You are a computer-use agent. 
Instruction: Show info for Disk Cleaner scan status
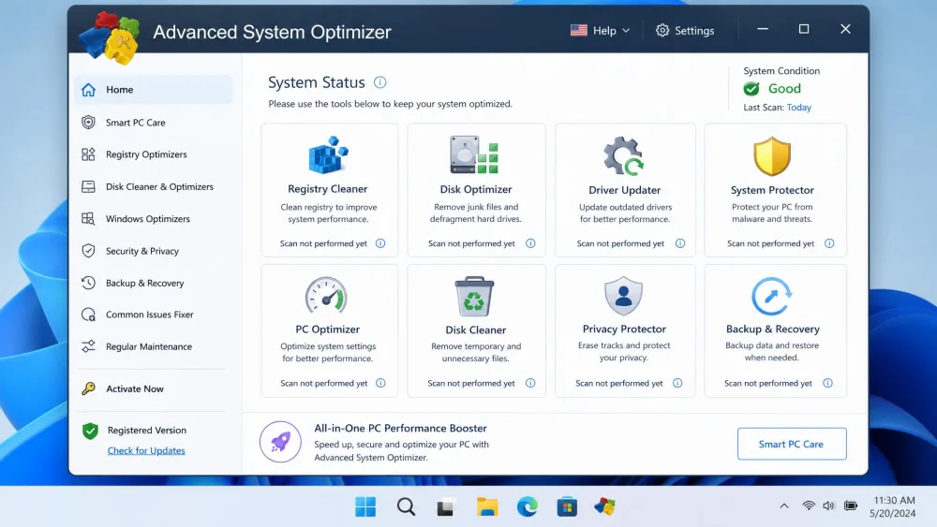click(530, 383)
